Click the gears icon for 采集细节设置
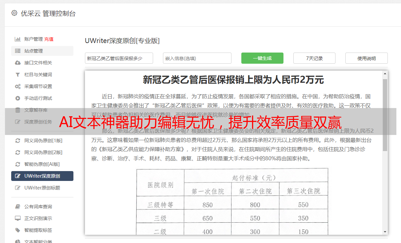 point(18,86)
